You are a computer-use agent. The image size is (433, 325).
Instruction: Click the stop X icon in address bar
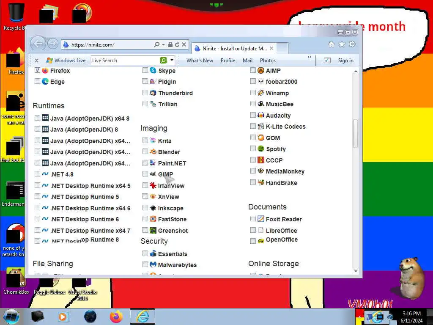click(x=184, y=44)
